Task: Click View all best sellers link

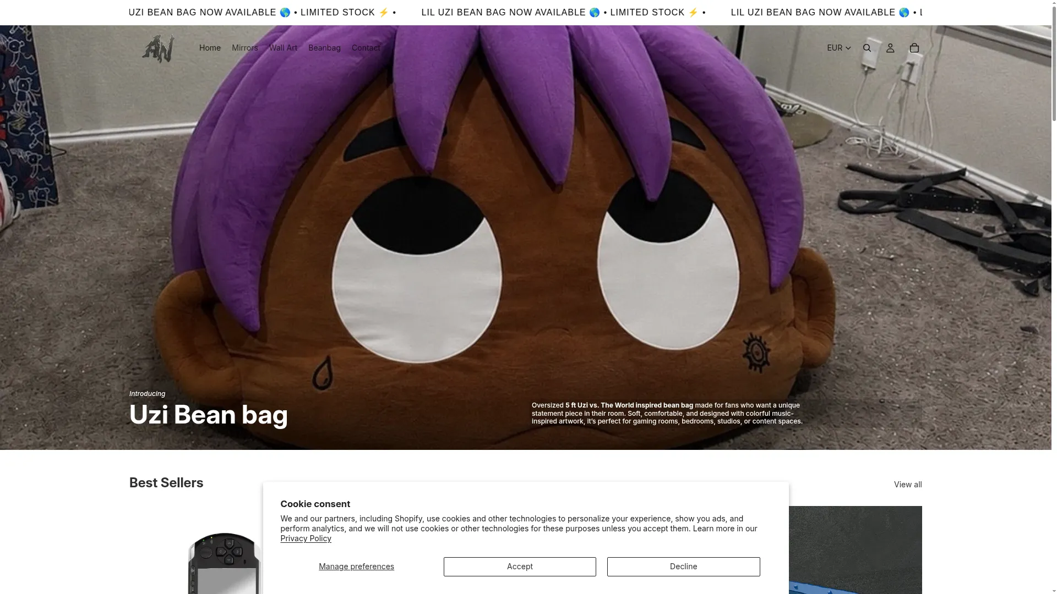Action: [x=908, y=485]
